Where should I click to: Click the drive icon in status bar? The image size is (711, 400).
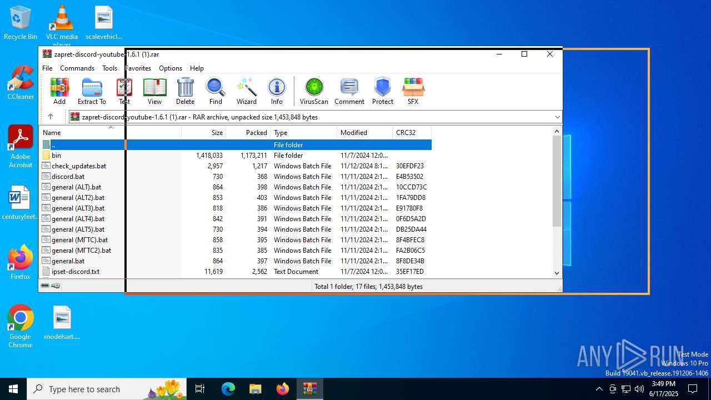point(45,286)
